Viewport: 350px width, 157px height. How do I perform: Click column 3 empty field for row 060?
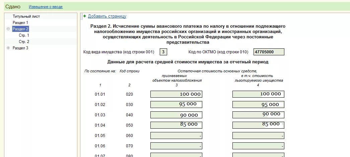point(176,135)
